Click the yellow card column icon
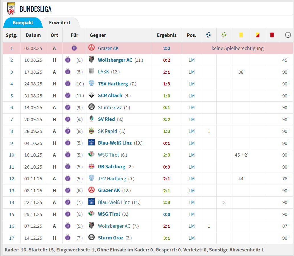The width and height of the screenshot is (294, 256). (x=241, y=35)
